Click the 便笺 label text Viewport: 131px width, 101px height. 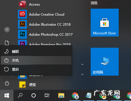point(32,85)
